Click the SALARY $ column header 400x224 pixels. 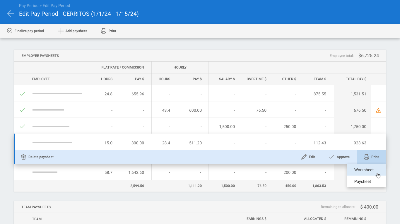[227, 79]
